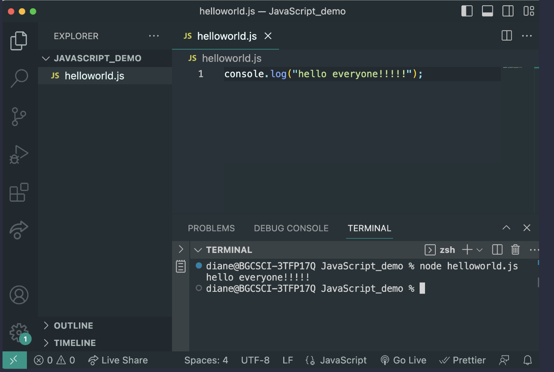Viewport: 554px width, 372px height.
Task: Select the TERMINAL panel tab
Action: coord(369,228)
